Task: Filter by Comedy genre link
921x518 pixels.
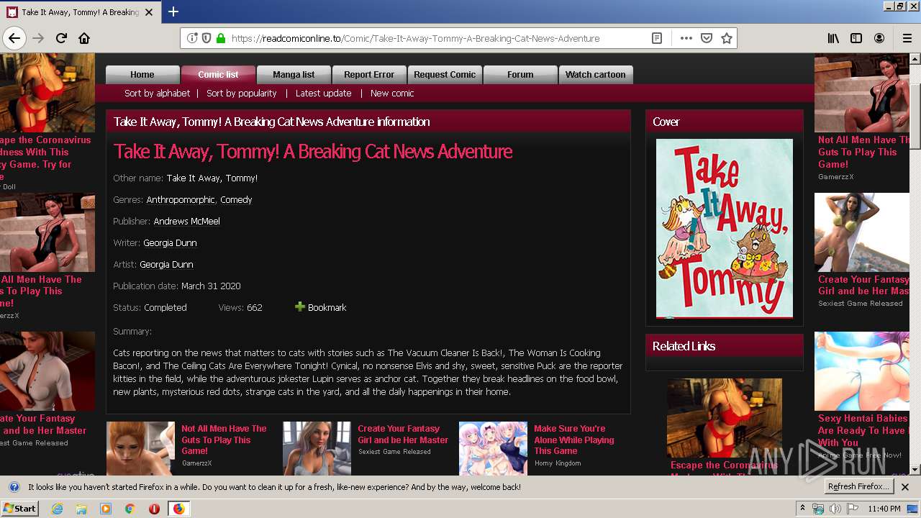Action: pyautogui.click(x=236, y=200)
